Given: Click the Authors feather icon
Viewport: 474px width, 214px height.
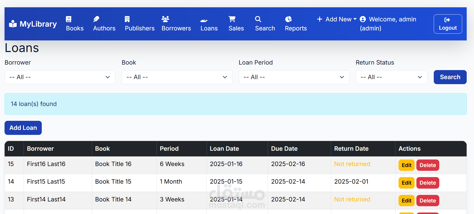Looking at the screenshot, I should (96, 19).
